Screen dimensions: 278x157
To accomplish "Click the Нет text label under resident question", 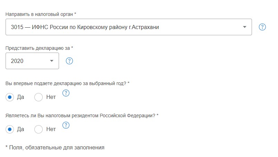I will (51, 129).
